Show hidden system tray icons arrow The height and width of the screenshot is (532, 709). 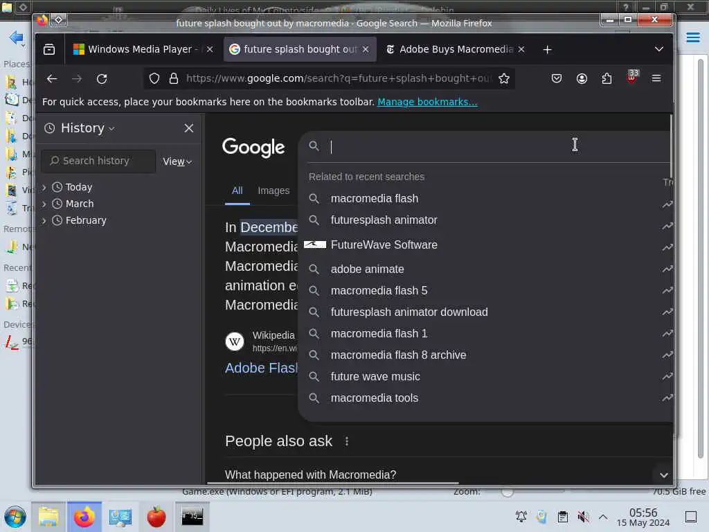tap(603, 517)
